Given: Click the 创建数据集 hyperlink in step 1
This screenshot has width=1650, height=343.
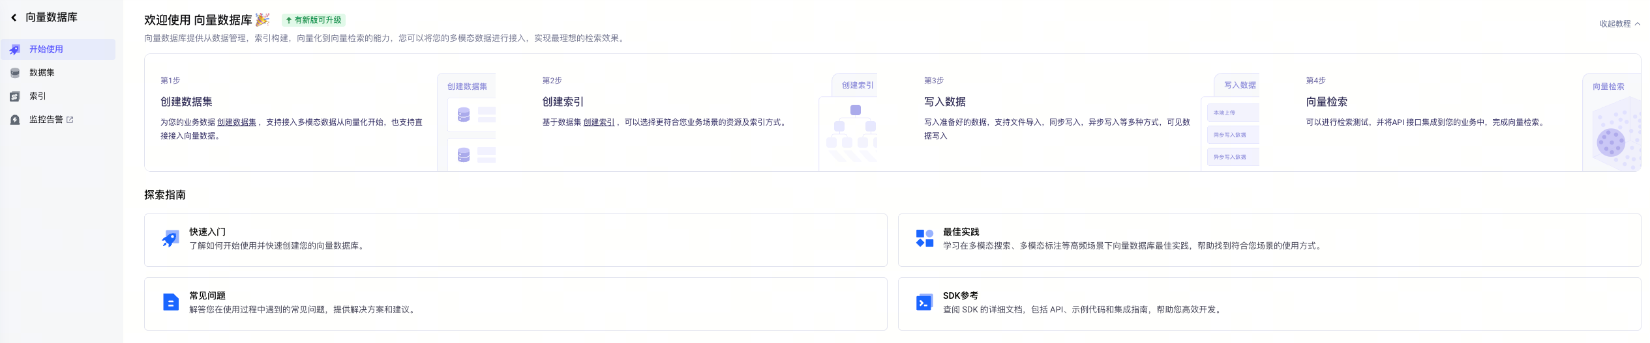Looking at the screenshot, I should coord(237,122).
